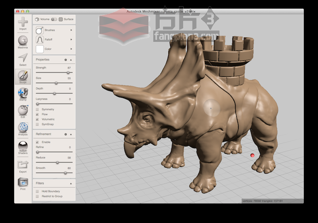Click the Volume cube icon
Viewport: 318px width, 223px height.
(37, 19)
